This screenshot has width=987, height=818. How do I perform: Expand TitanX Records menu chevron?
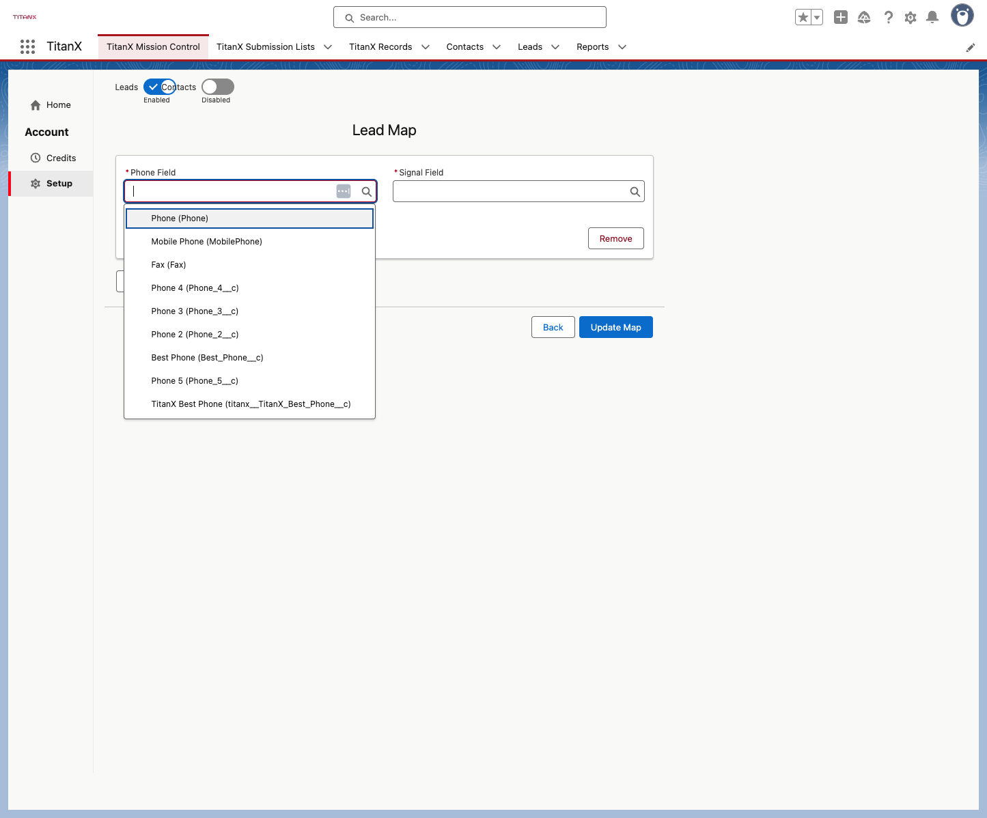pos(426,47)
